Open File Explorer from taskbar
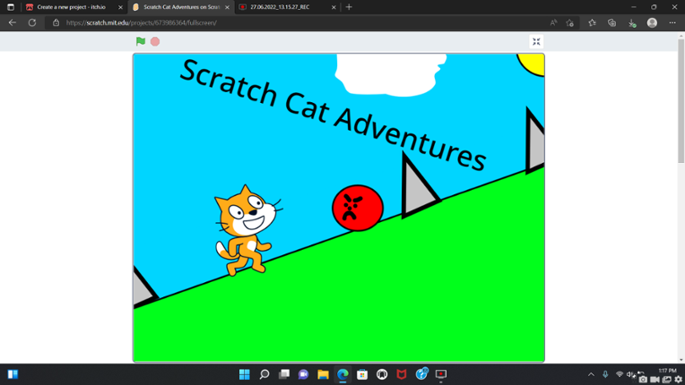 (x=323, y=374)
